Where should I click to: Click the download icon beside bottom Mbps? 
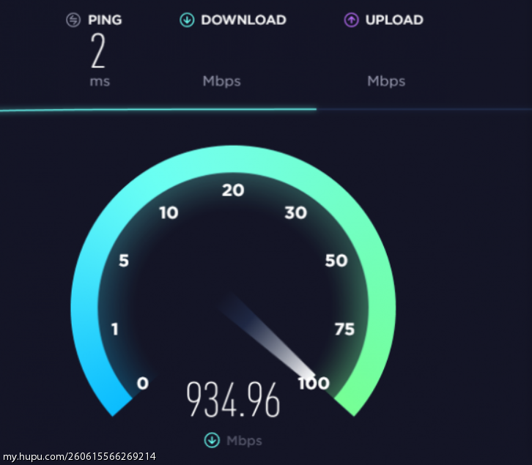pyautogui.click(x=212, y=440)
